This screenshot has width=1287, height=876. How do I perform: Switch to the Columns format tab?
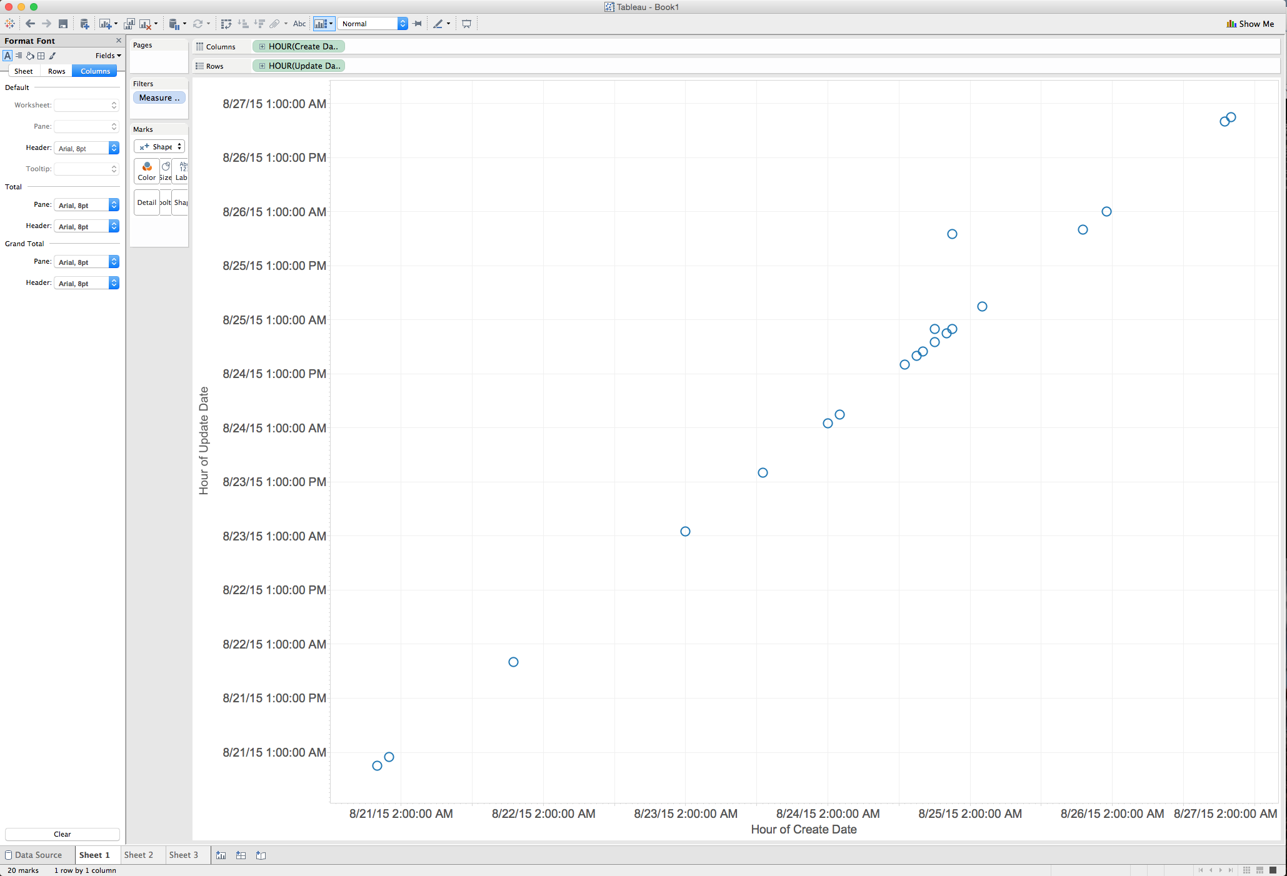[95, 71]
